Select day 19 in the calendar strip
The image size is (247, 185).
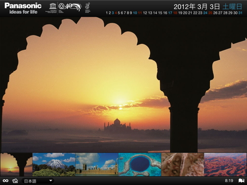(180, 13)
